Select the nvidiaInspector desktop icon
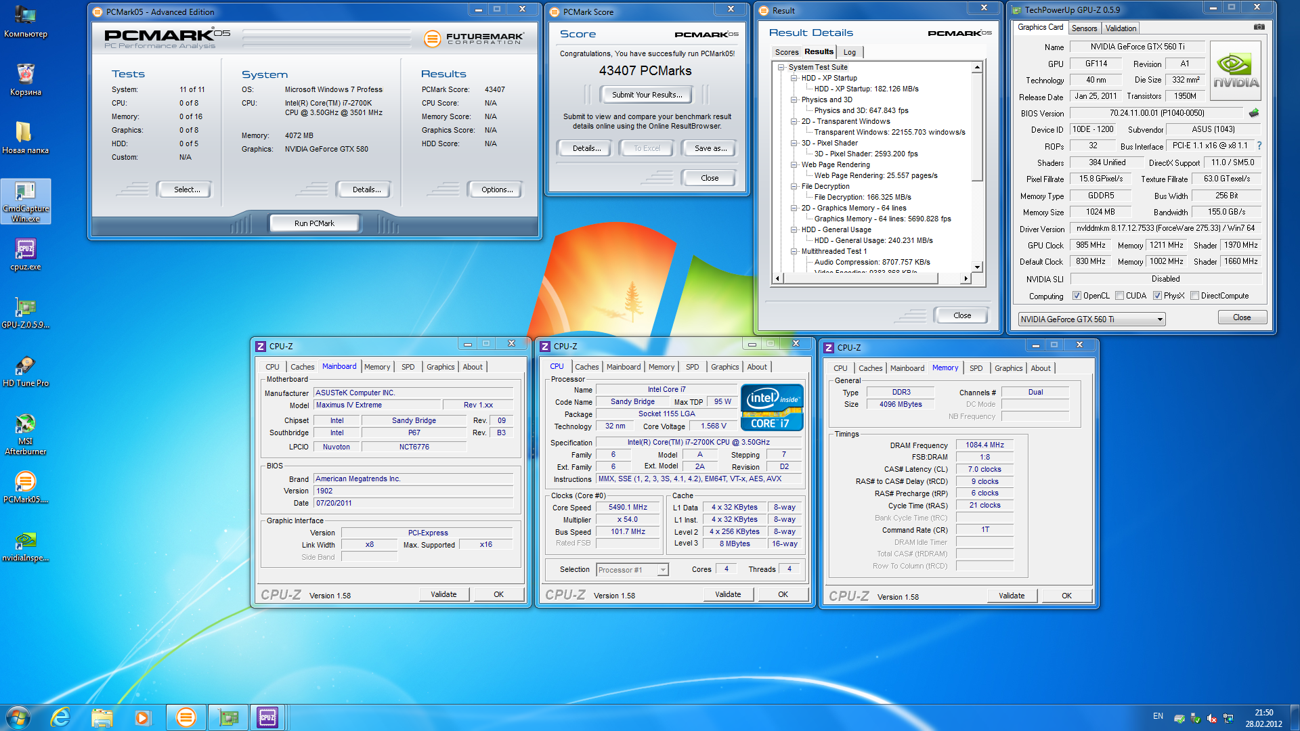 25,546
